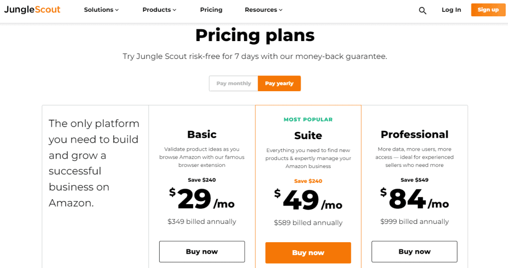Image resolution: width=508 pixels, height=268 pixels.
Task: Select the Basic plan heading
Action: click(x=202, y=134)
